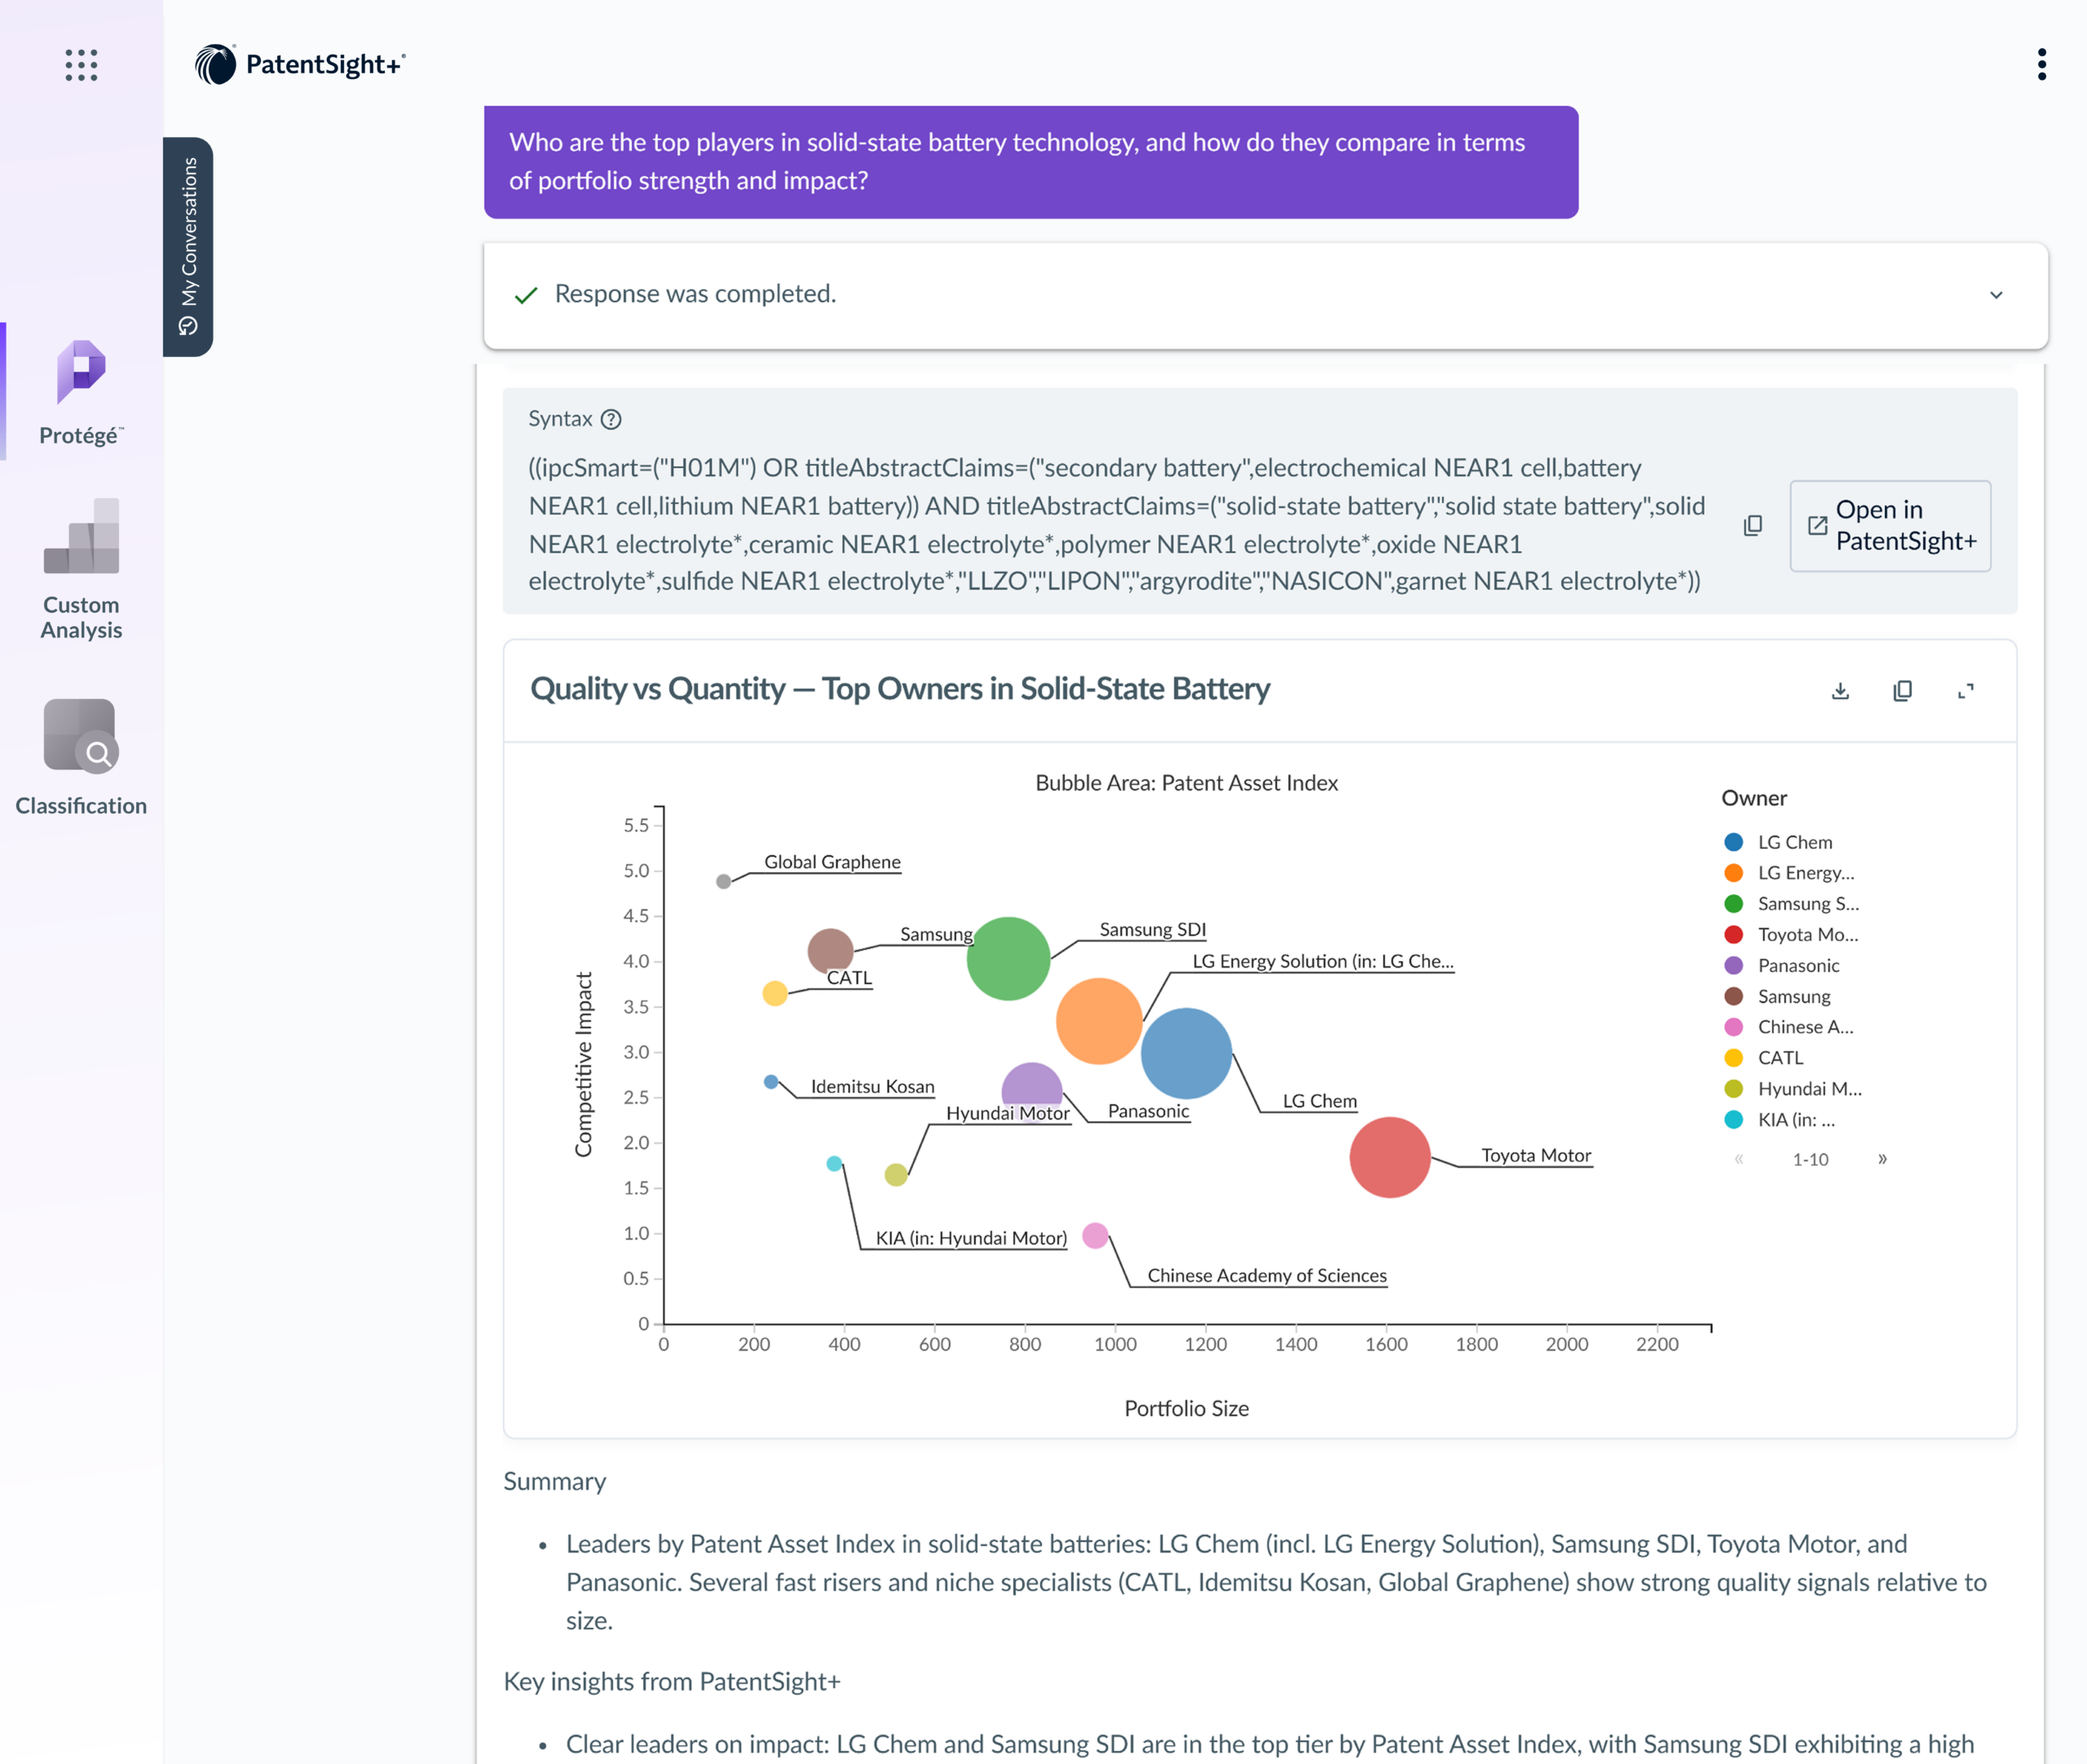This screenshot has width=2087, height=1764.
Task: Expand the chart to fullscreen
Action: [1966, 690]
